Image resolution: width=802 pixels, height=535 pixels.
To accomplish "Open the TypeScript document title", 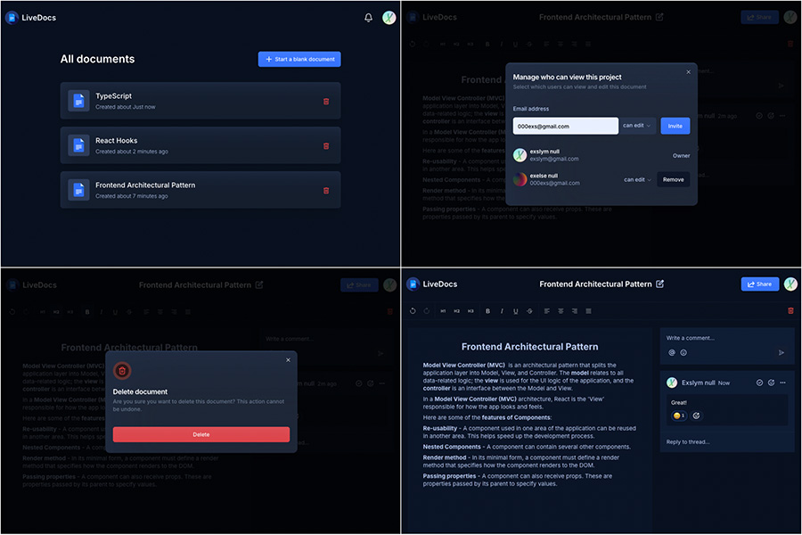I will click(x=113, y=95).
